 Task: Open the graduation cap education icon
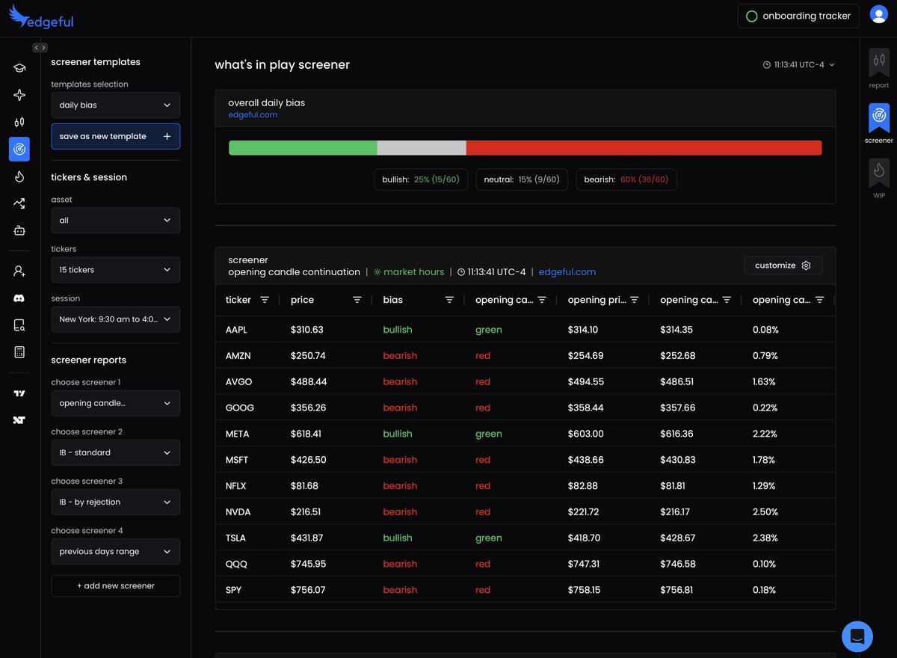click(x=19, y=68)
